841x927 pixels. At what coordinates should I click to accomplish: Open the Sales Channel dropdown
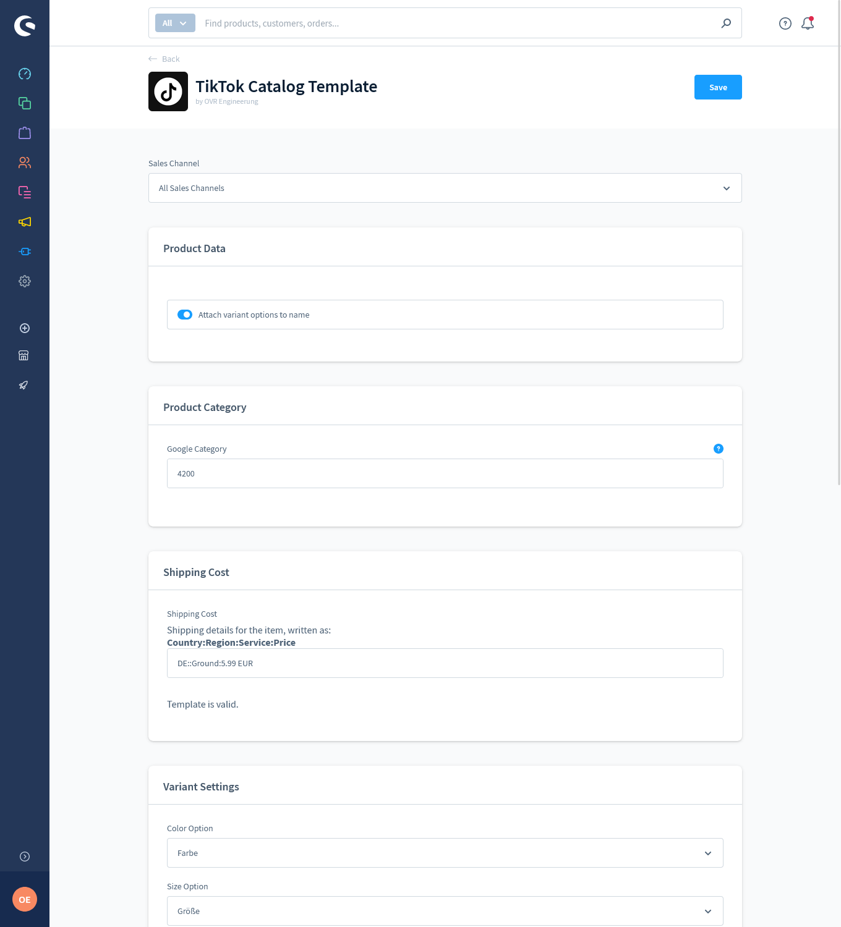click(x=445, y=188)
